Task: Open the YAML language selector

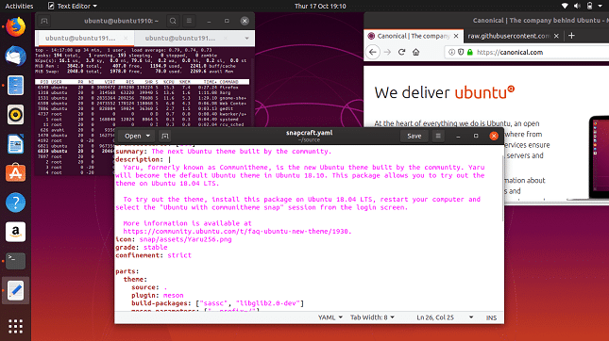Action: [330, 317]
